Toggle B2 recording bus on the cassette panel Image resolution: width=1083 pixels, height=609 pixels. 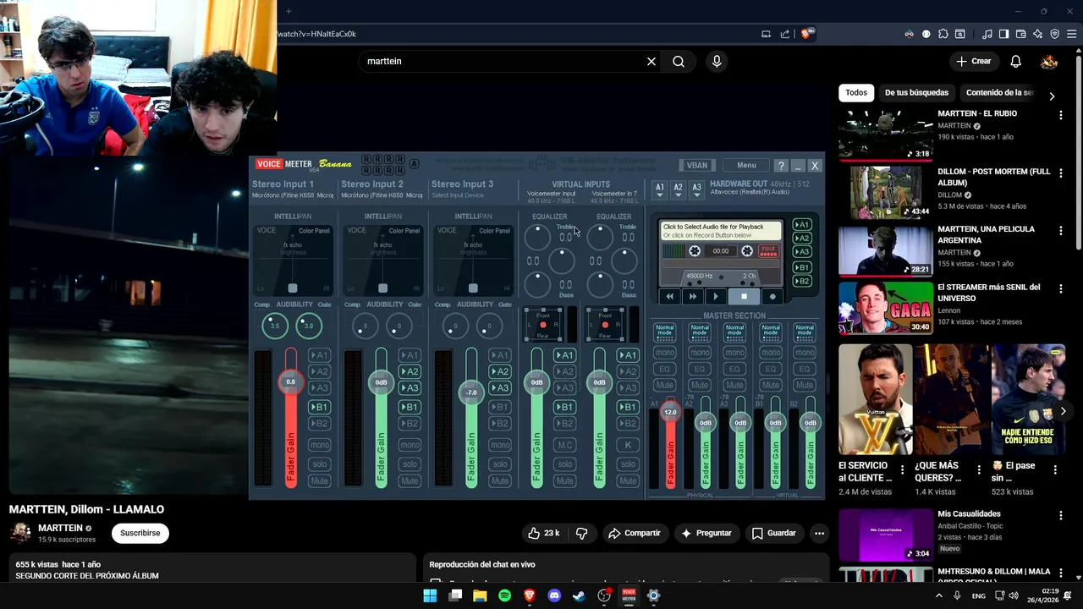(x=801, y=281)
